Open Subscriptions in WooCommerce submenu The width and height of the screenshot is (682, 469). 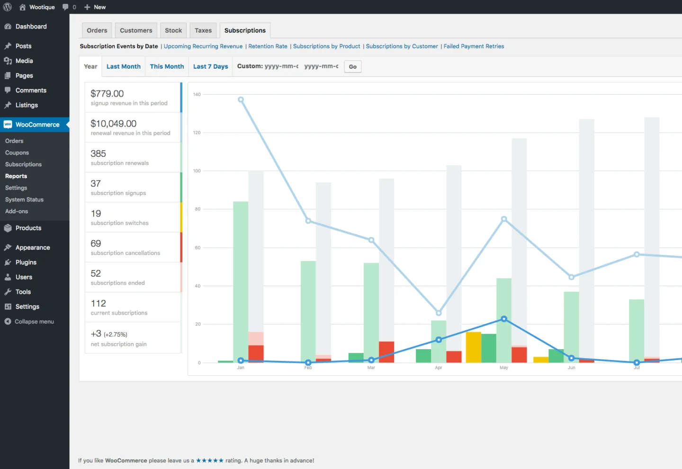coord(23,164)
